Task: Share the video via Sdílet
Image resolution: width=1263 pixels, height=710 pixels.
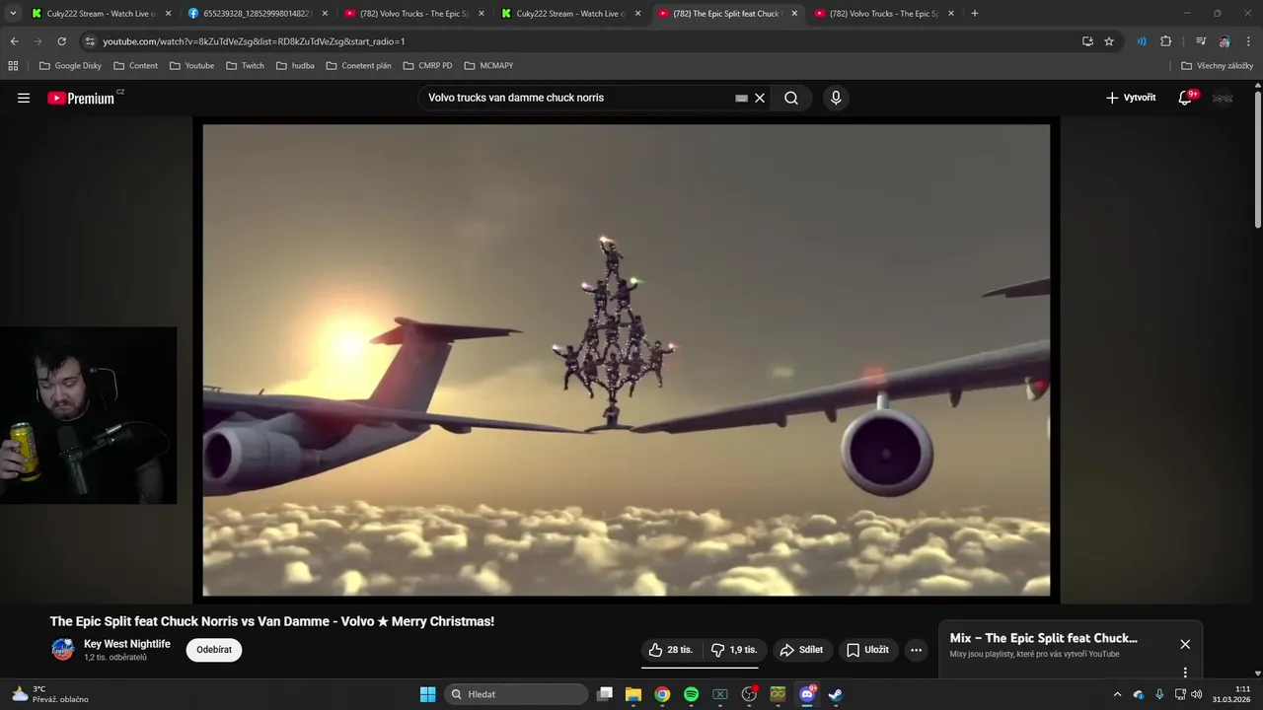Action: [801, 650]
